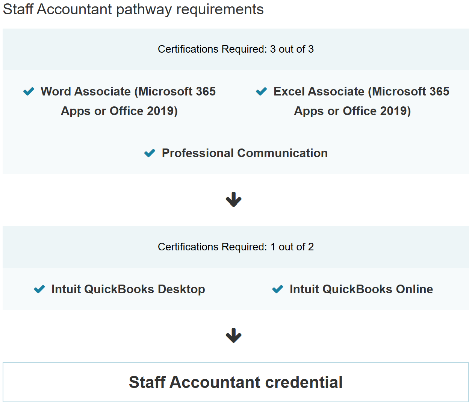Click 'Apps or Office 2019)' under Excel Associate
The height and width of the screenshot is (406, 472).
click(x=352, y=111)
